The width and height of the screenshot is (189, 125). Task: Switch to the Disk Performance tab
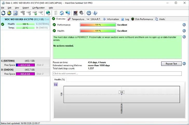coord(142,19)
